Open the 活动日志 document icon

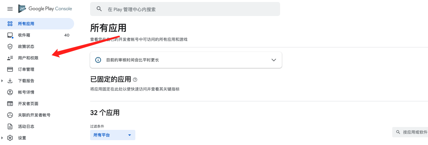point(10,126)
